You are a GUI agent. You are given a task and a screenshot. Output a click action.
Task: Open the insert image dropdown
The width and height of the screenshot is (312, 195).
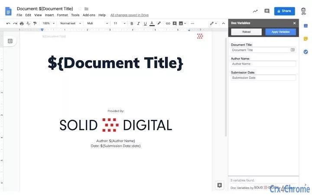point(182,23)
